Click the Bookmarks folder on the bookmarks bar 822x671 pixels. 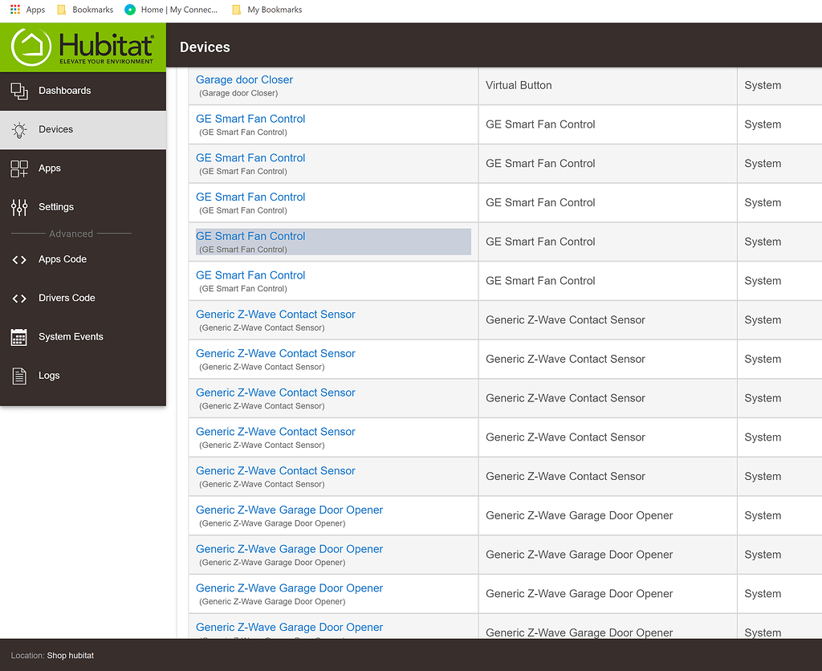tap(84, 10)
